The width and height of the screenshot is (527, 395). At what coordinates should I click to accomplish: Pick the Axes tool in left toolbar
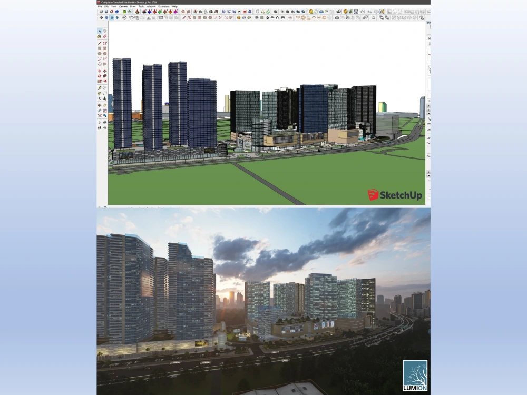pyautogui.click(x=100, y=98)
